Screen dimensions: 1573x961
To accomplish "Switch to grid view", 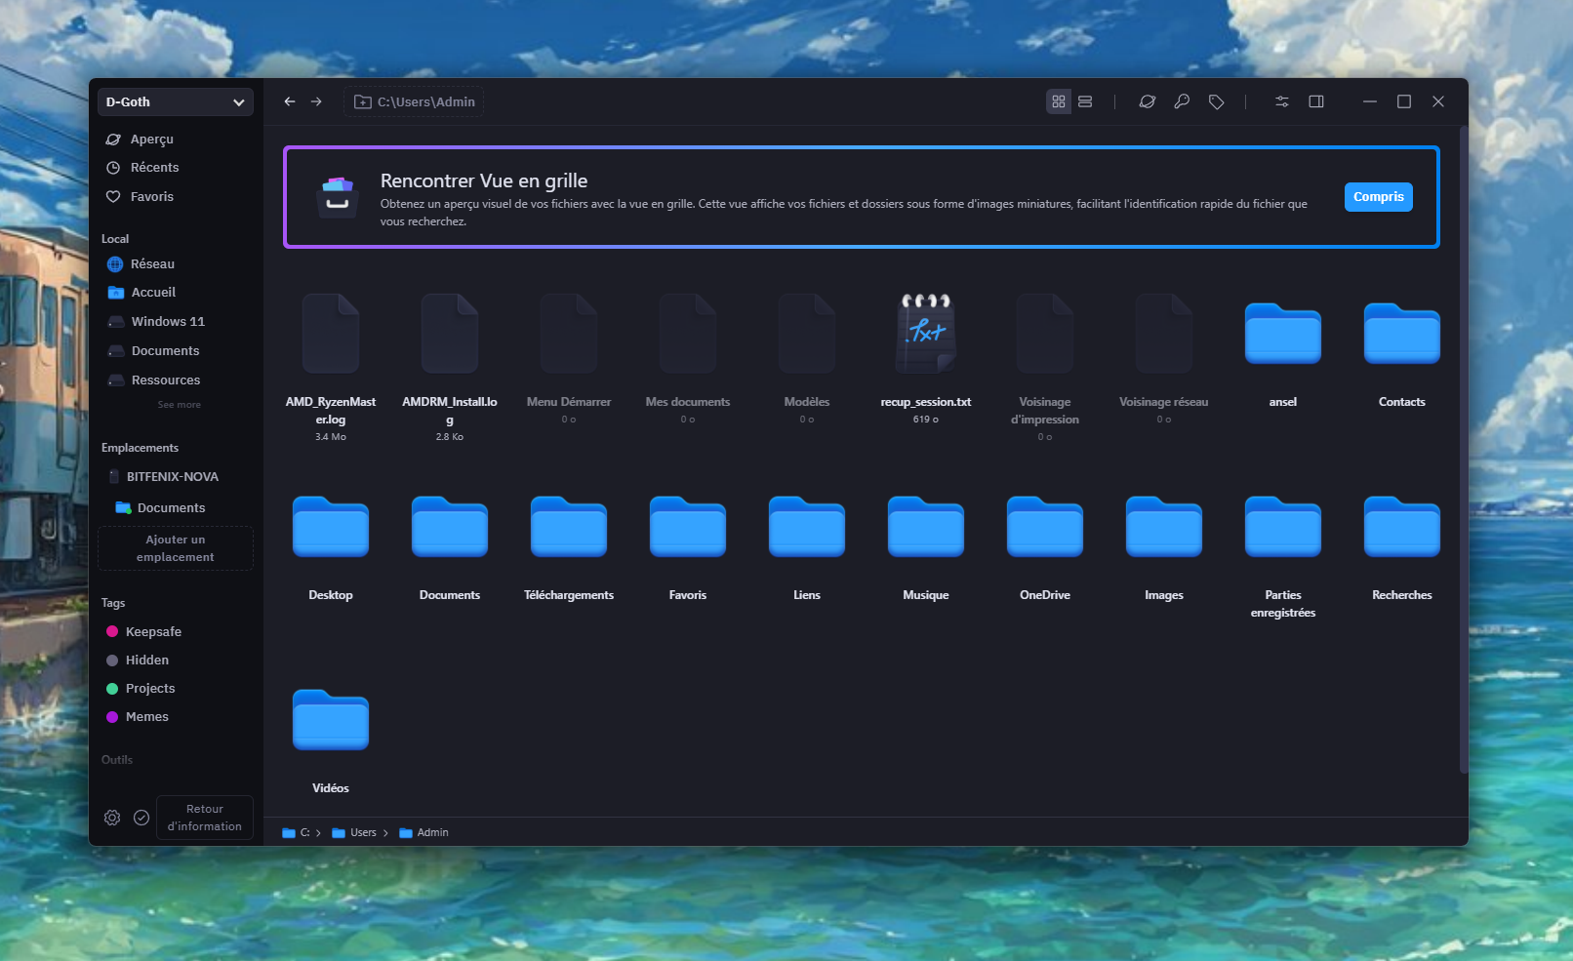I will pos(1059,101).
